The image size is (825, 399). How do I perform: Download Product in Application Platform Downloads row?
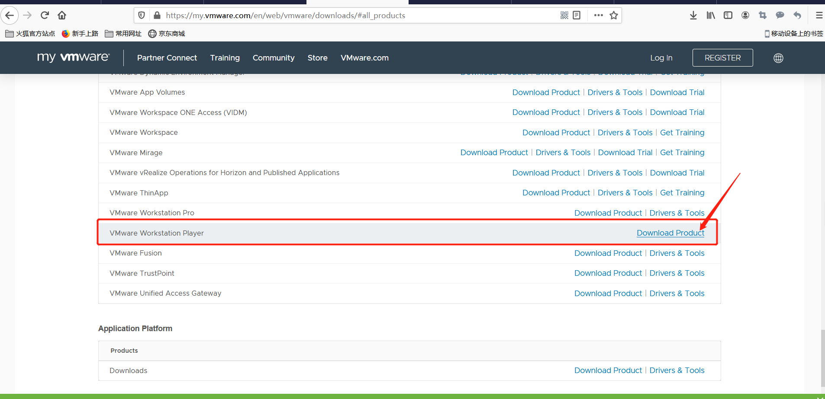[608, 370]
